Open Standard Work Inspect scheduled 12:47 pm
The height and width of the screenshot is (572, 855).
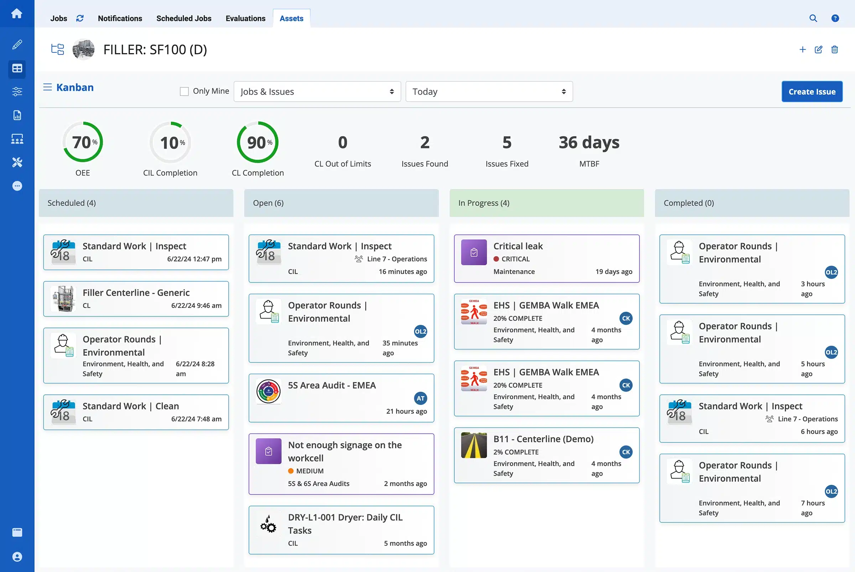(x=136, y=252)
